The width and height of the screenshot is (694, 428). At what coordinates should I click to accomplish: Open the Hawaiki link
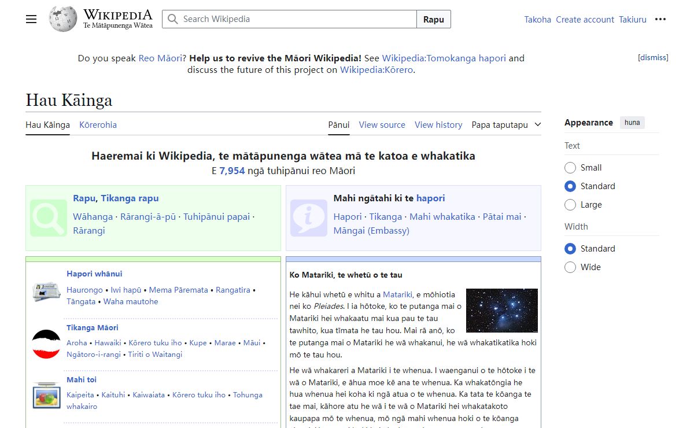tap(108, 342)
